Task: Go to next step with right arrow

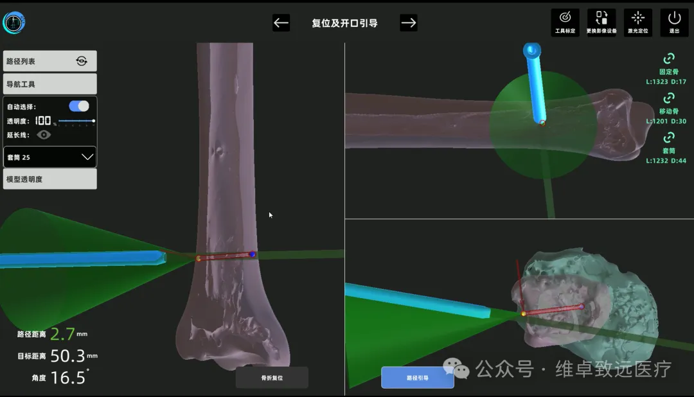Action: 409,22
